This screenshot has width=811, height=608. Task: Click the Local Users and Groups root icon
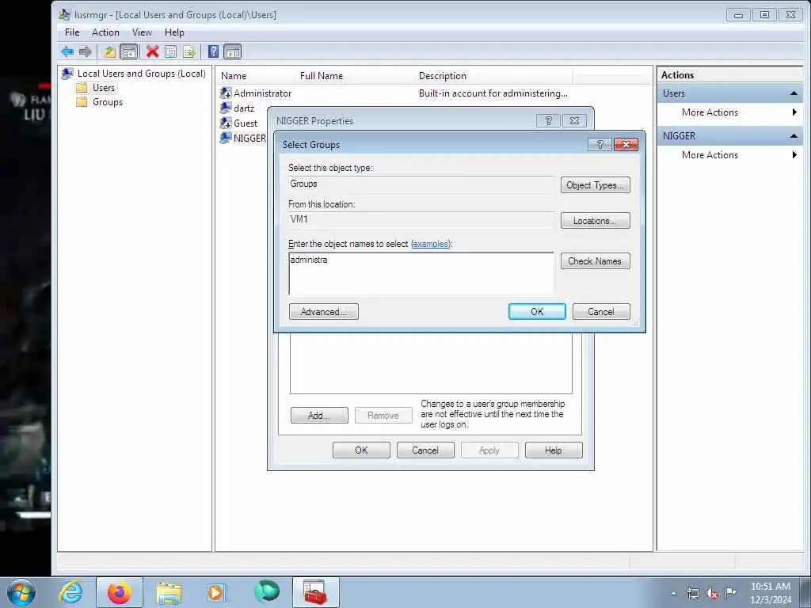[x=67, y=74]
